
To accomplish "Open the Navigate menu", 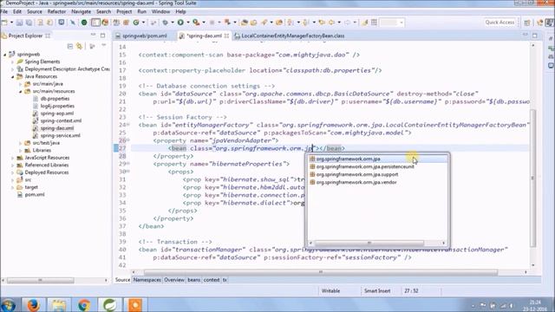I will [81, 11].
